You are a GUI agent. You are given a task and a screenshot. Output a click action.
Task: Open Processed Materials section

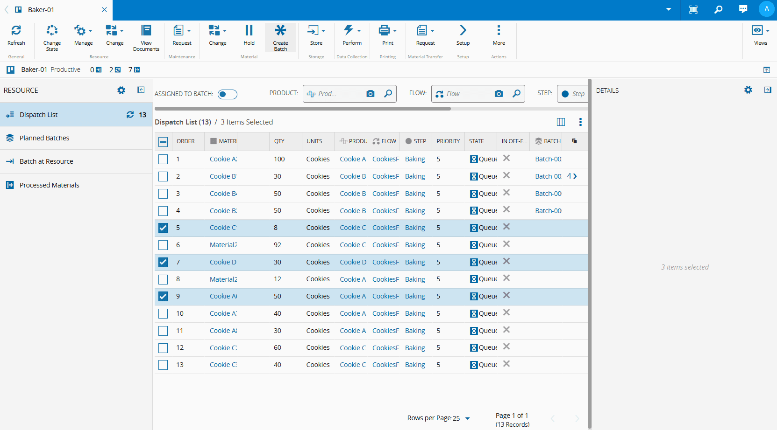(49, 185)
